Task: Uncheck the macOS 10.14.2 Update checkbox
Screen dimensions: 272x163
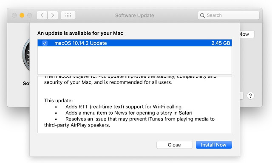Action: pyautogui.click(x=45, y=43)
